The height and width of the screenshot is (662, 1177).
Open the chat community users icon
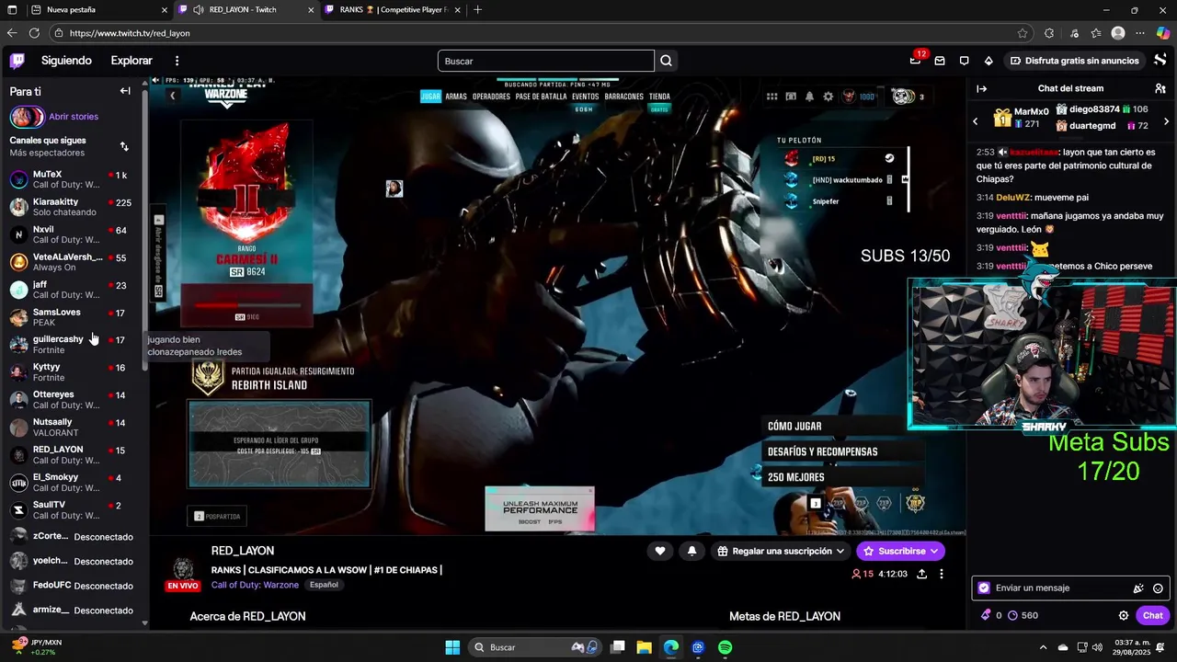1160,89
